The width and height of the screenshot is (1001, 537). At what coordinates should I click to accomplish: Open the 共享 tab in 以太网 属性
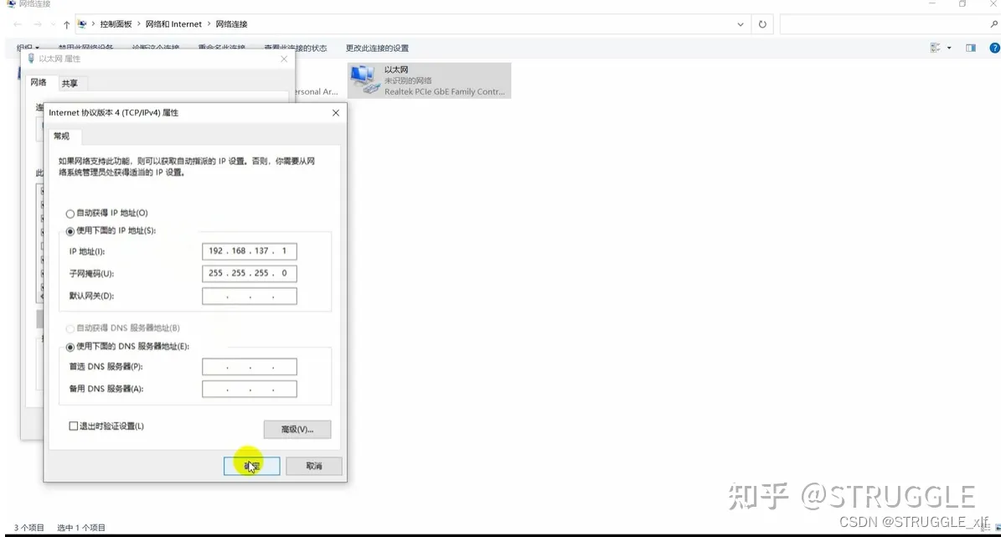coord(70,84)
